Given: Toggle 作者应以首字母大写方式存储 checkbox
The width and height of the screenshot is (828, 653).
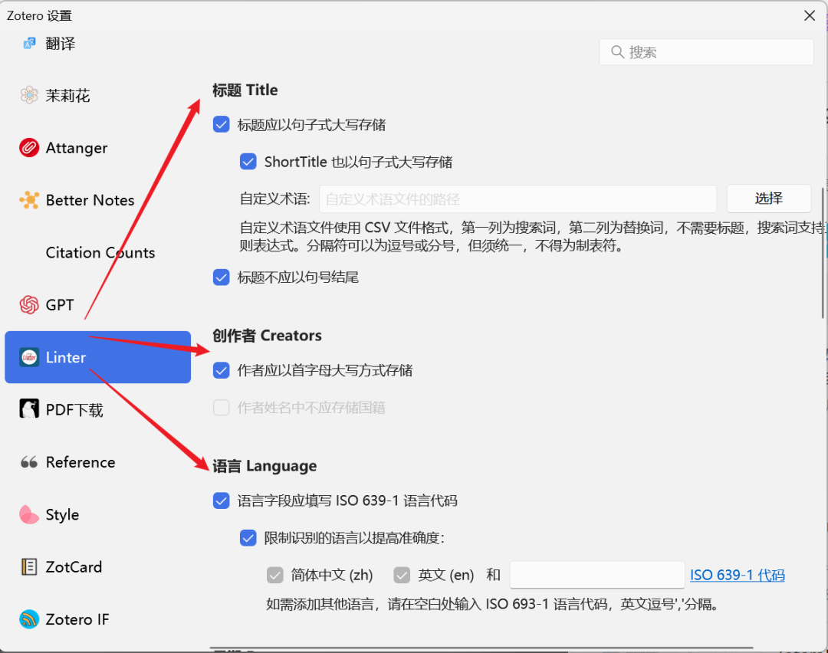Looking at the screenshot, I should tap(222, 371).
